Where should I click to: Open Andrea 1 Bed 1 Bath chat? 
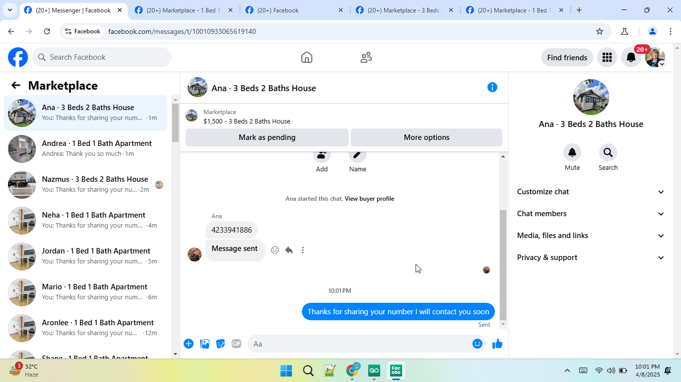coord(85,149)
